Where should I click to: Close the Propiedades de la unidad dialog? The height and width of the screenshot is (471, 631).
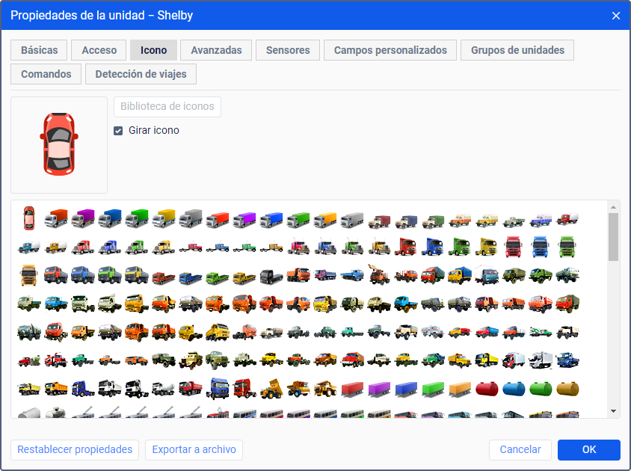tap(616, 16)
